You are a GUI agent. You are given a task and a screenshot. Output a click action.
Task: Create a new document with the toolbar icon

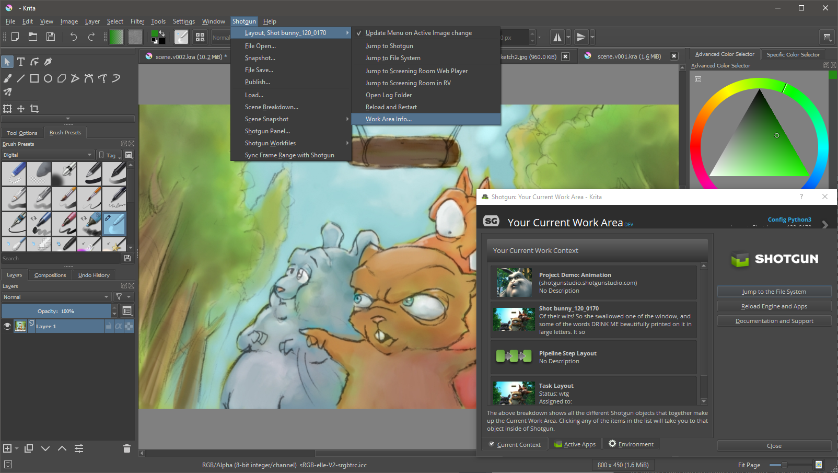coord(15,37)
